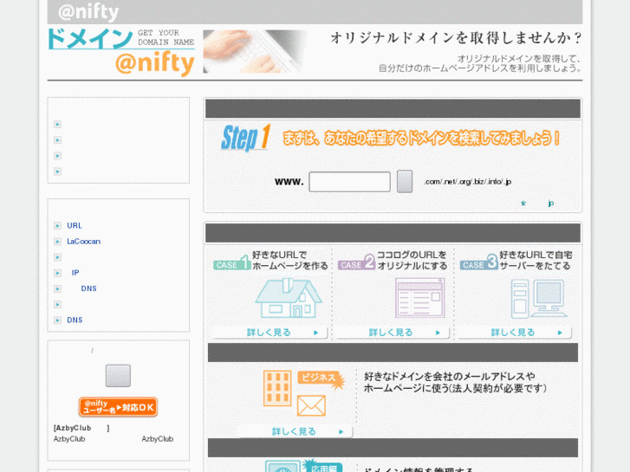Click 好きなURLで自宅サーバーをたてる heading
Image resolution: width=630 pixels, height=472 pixels.
[x=536, y=261]
